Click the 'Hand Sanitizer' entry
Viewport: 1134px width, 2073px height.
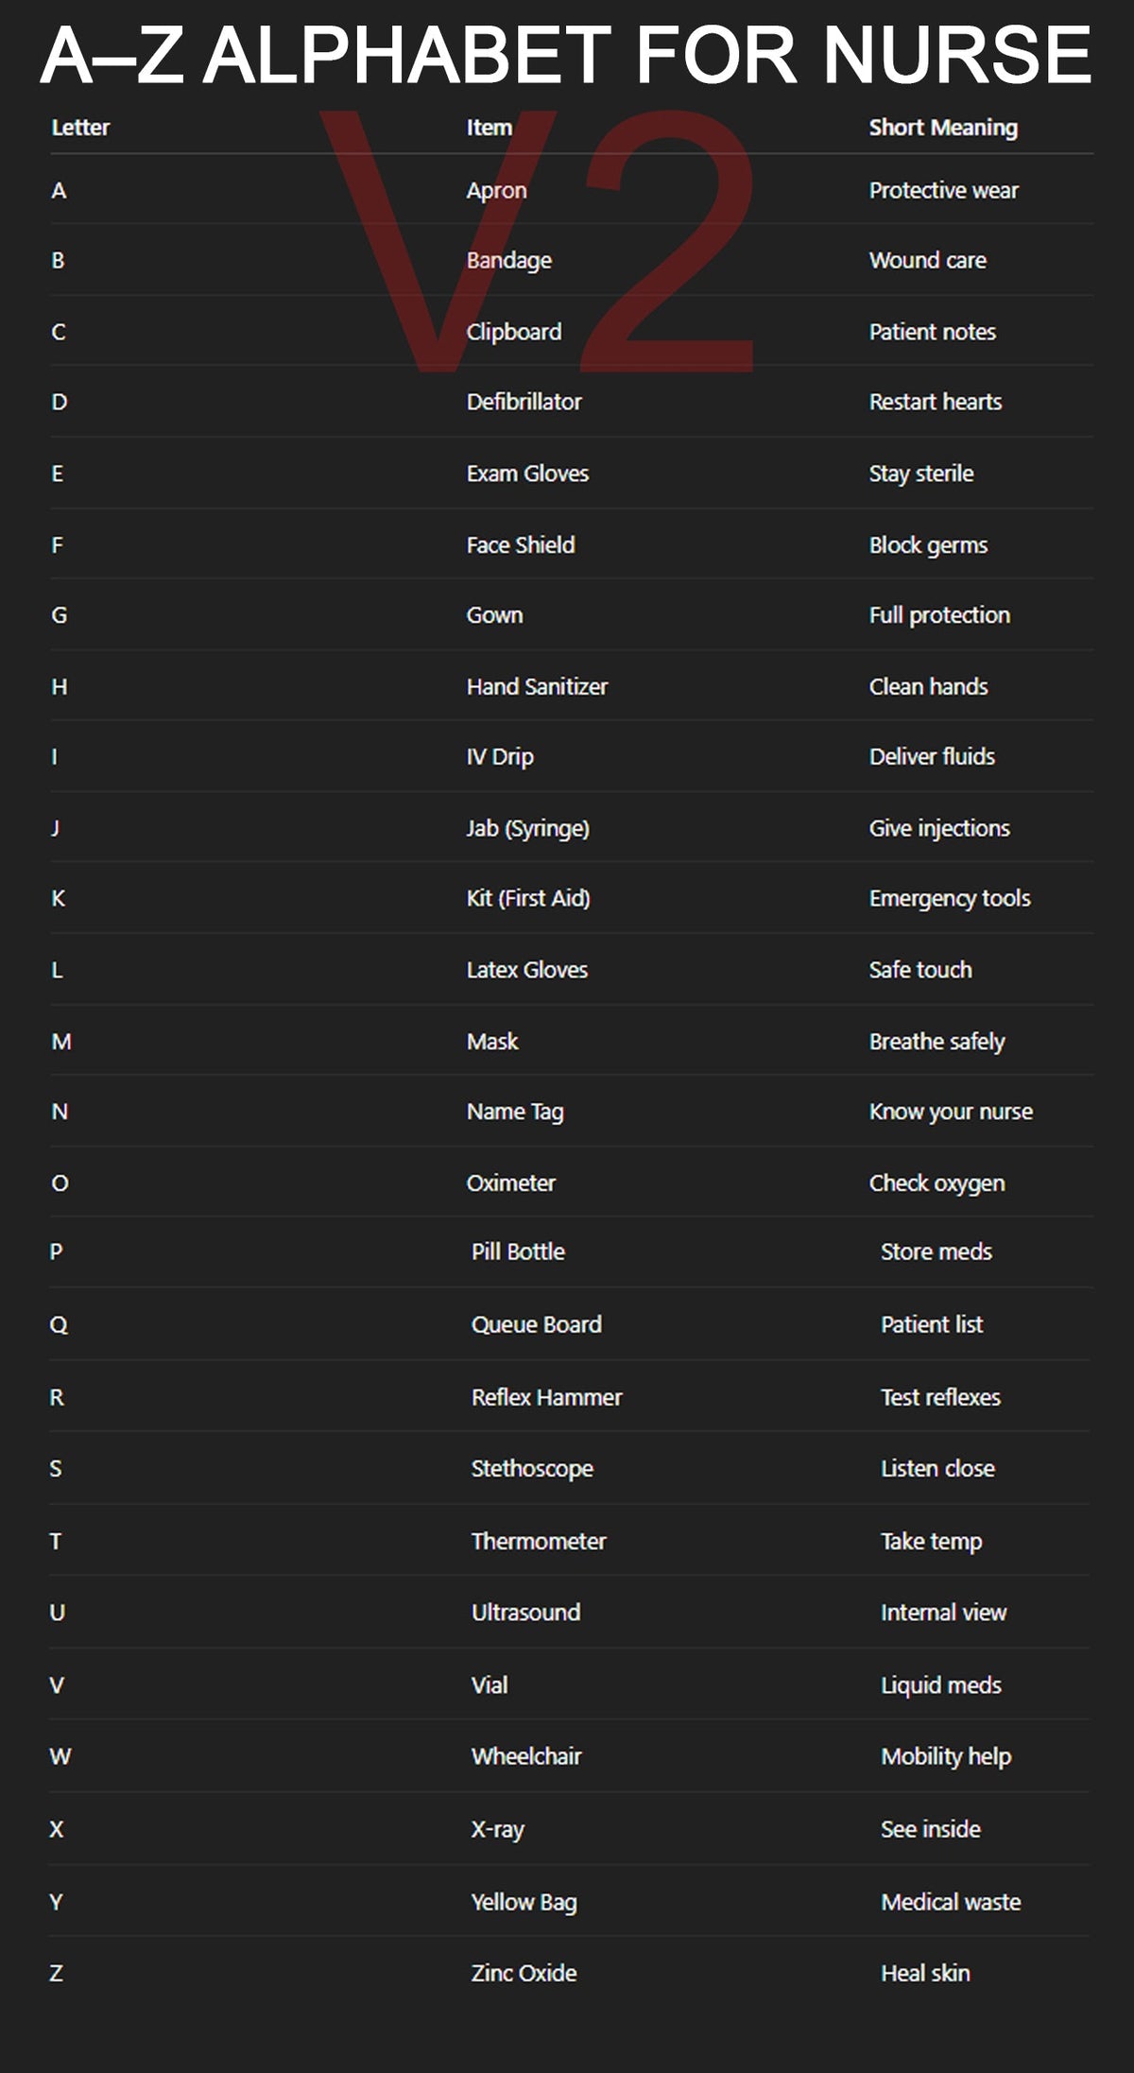[537, 686]
